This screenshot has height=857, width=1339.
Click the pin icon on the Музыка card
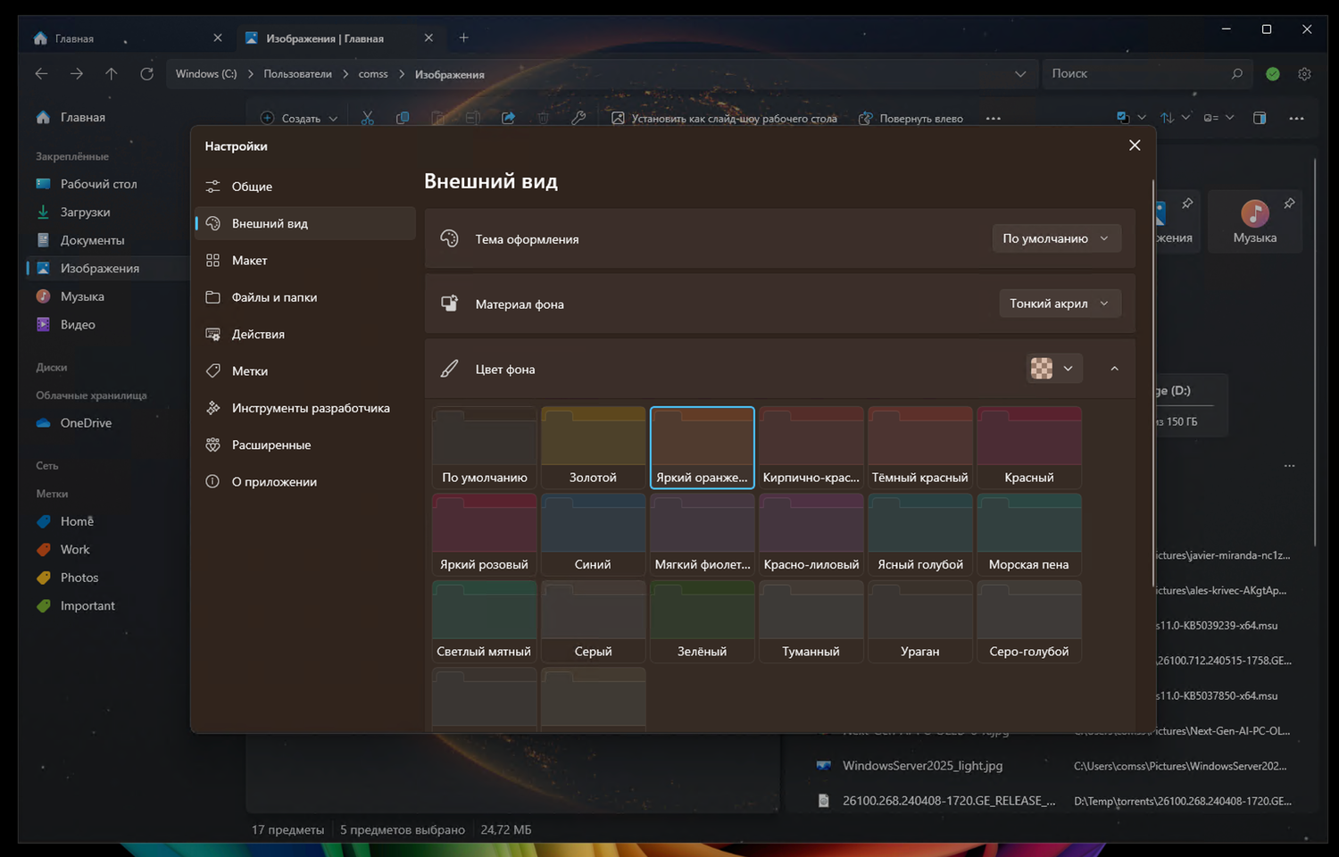1289,204
